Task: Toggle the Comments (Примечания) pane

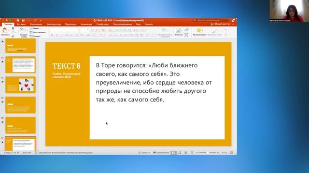Action: pos(161,152)
